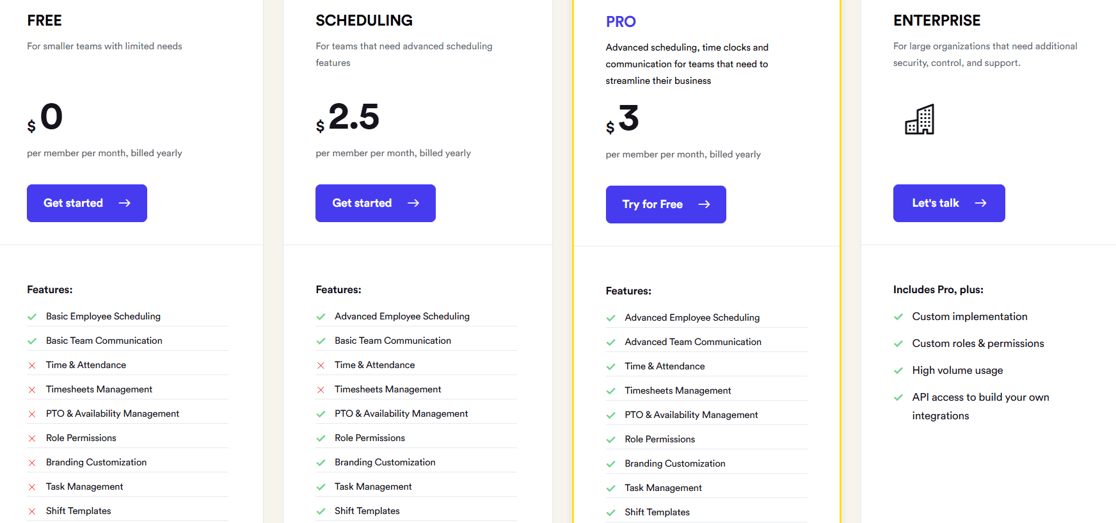Click the check next to PTO & Availability Management in Scheduling
The image size is (1116, 523).
tap(321, 414)
